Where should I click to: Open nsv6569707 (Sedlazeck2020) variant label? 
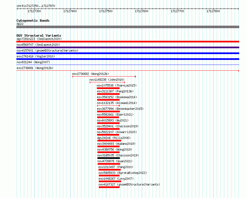point(38,45)
